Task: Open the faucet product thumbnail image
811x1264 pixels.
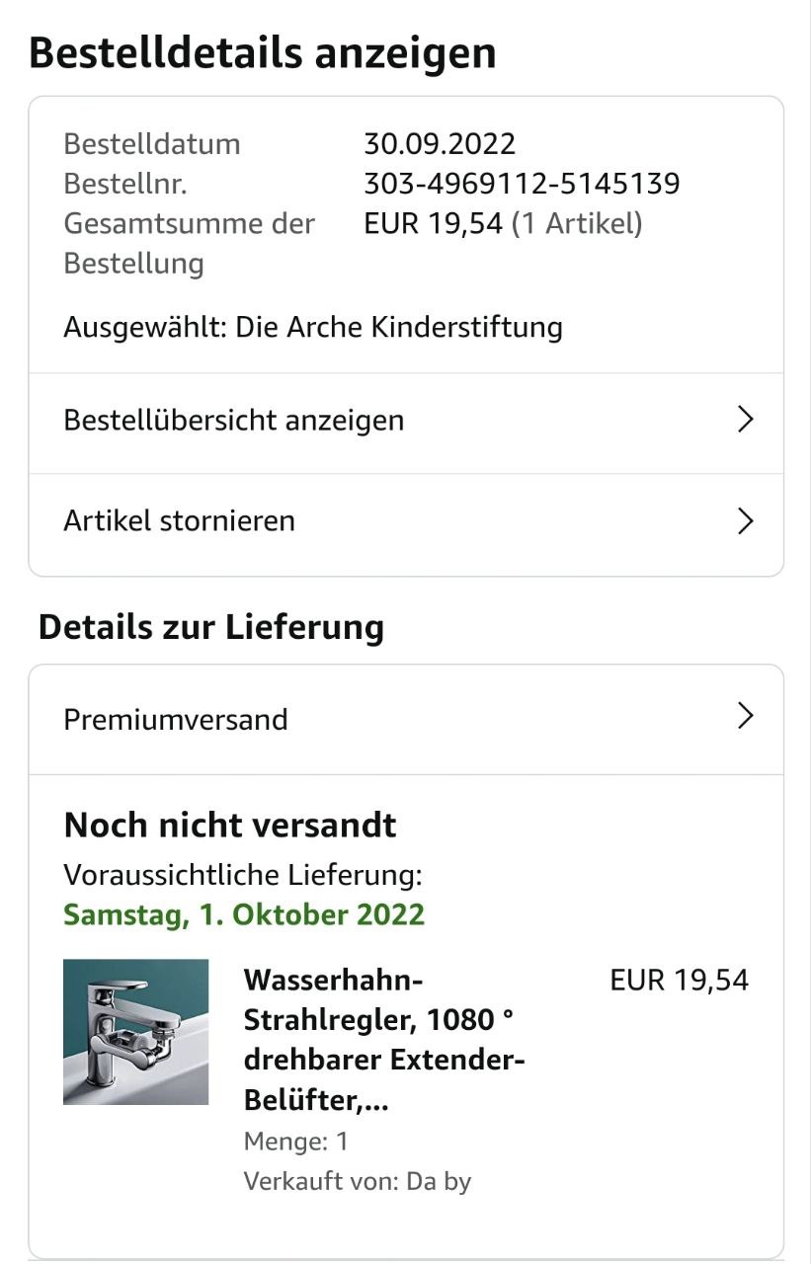Action: (x=136, y=1032)
